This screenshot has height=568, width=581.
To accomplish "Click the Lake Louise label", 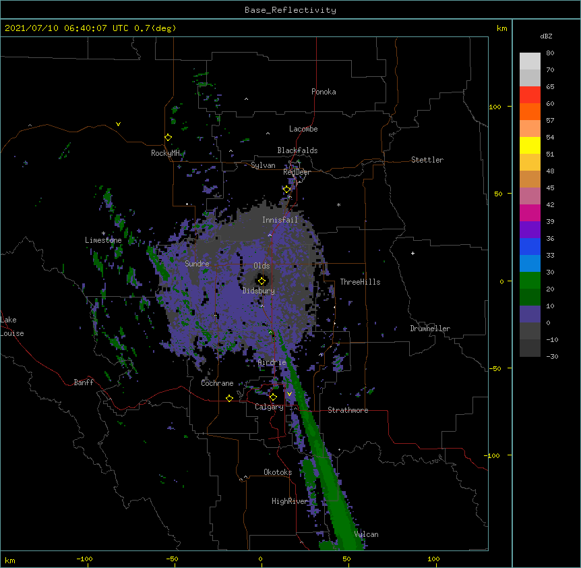I will (x=12, y=326).
